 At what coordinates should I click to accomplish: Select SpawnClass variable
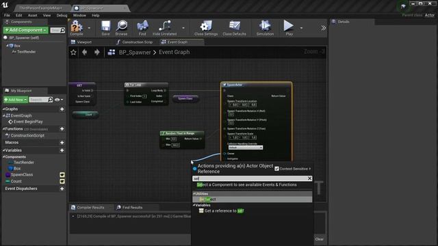[22, 175]
